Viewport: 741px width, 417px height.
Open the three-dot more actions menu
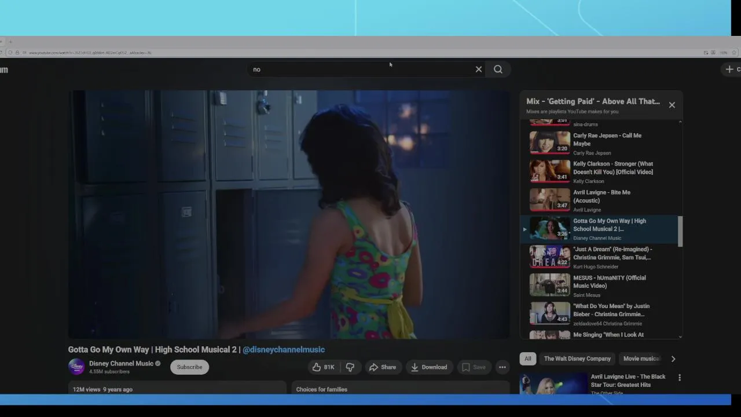click(x=502, y=367)
